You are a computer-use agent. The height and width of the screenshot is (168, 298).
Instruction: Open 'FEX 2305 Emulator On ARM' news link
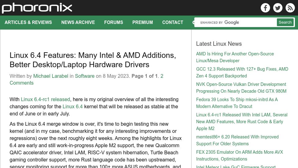point(239,156)
